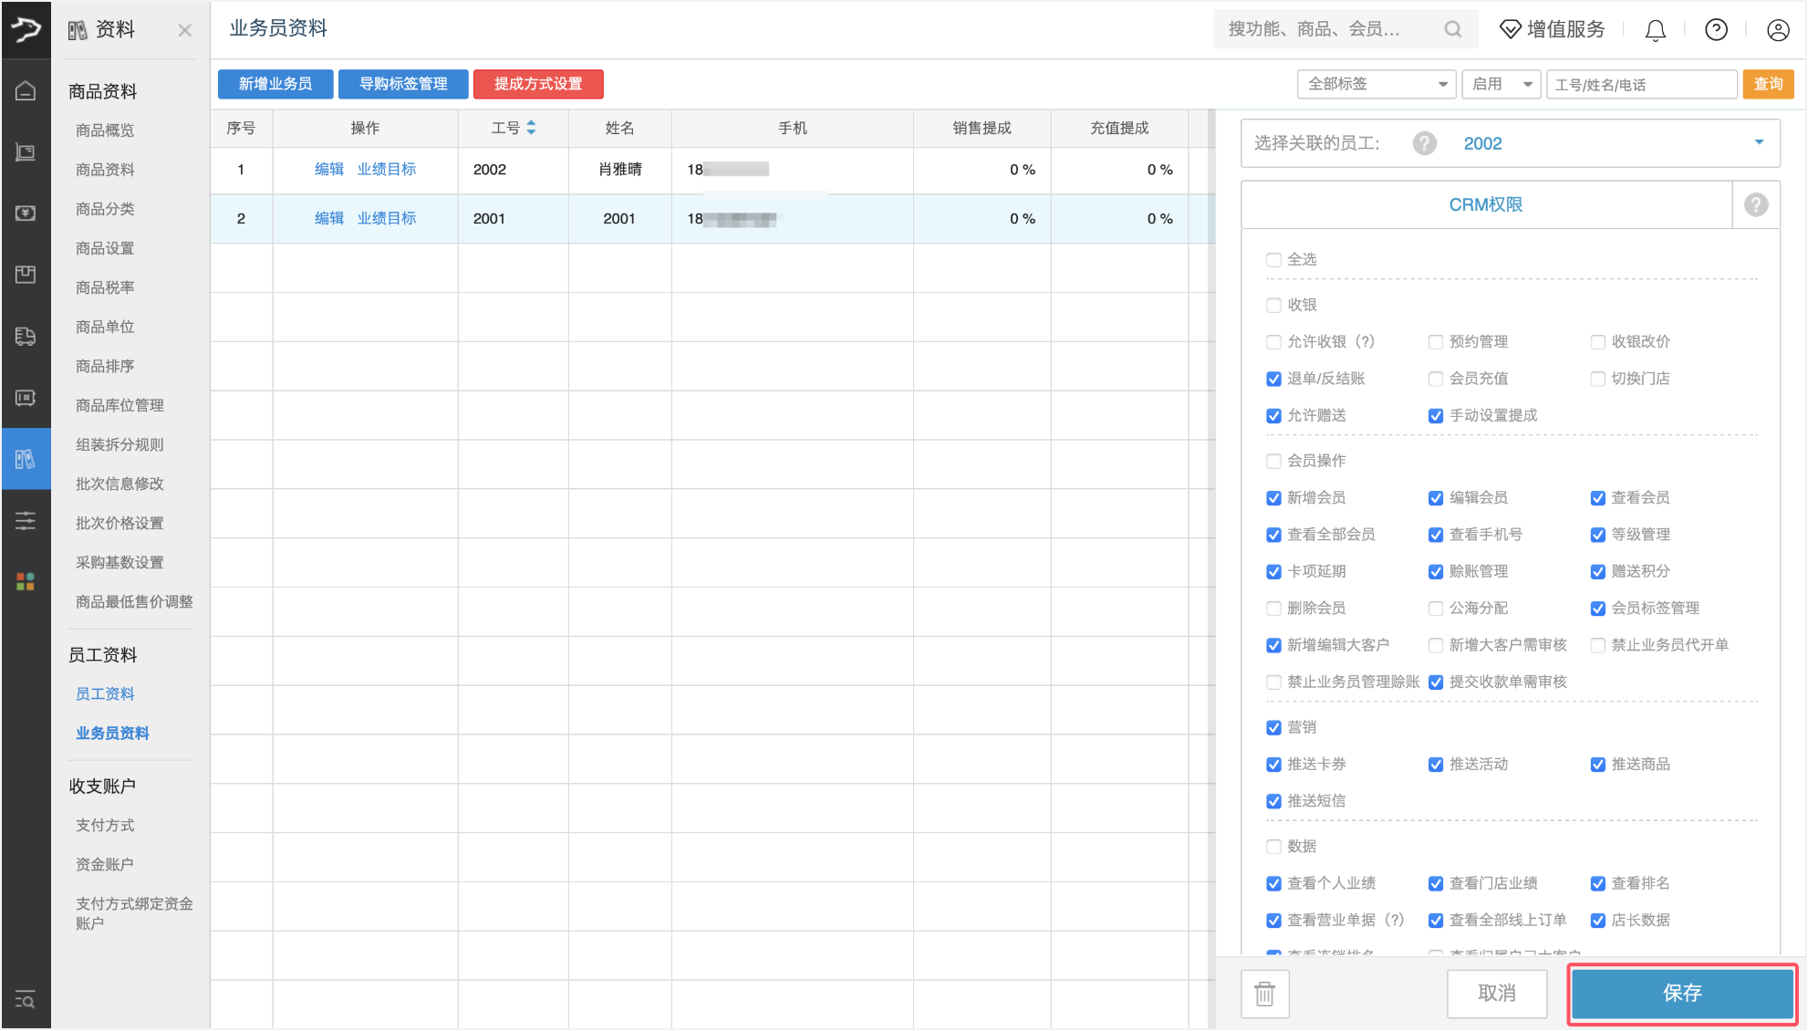1808x1031 pixels.
Task: Open the 全部标签 dropdown
Action: click(1375, 84)
